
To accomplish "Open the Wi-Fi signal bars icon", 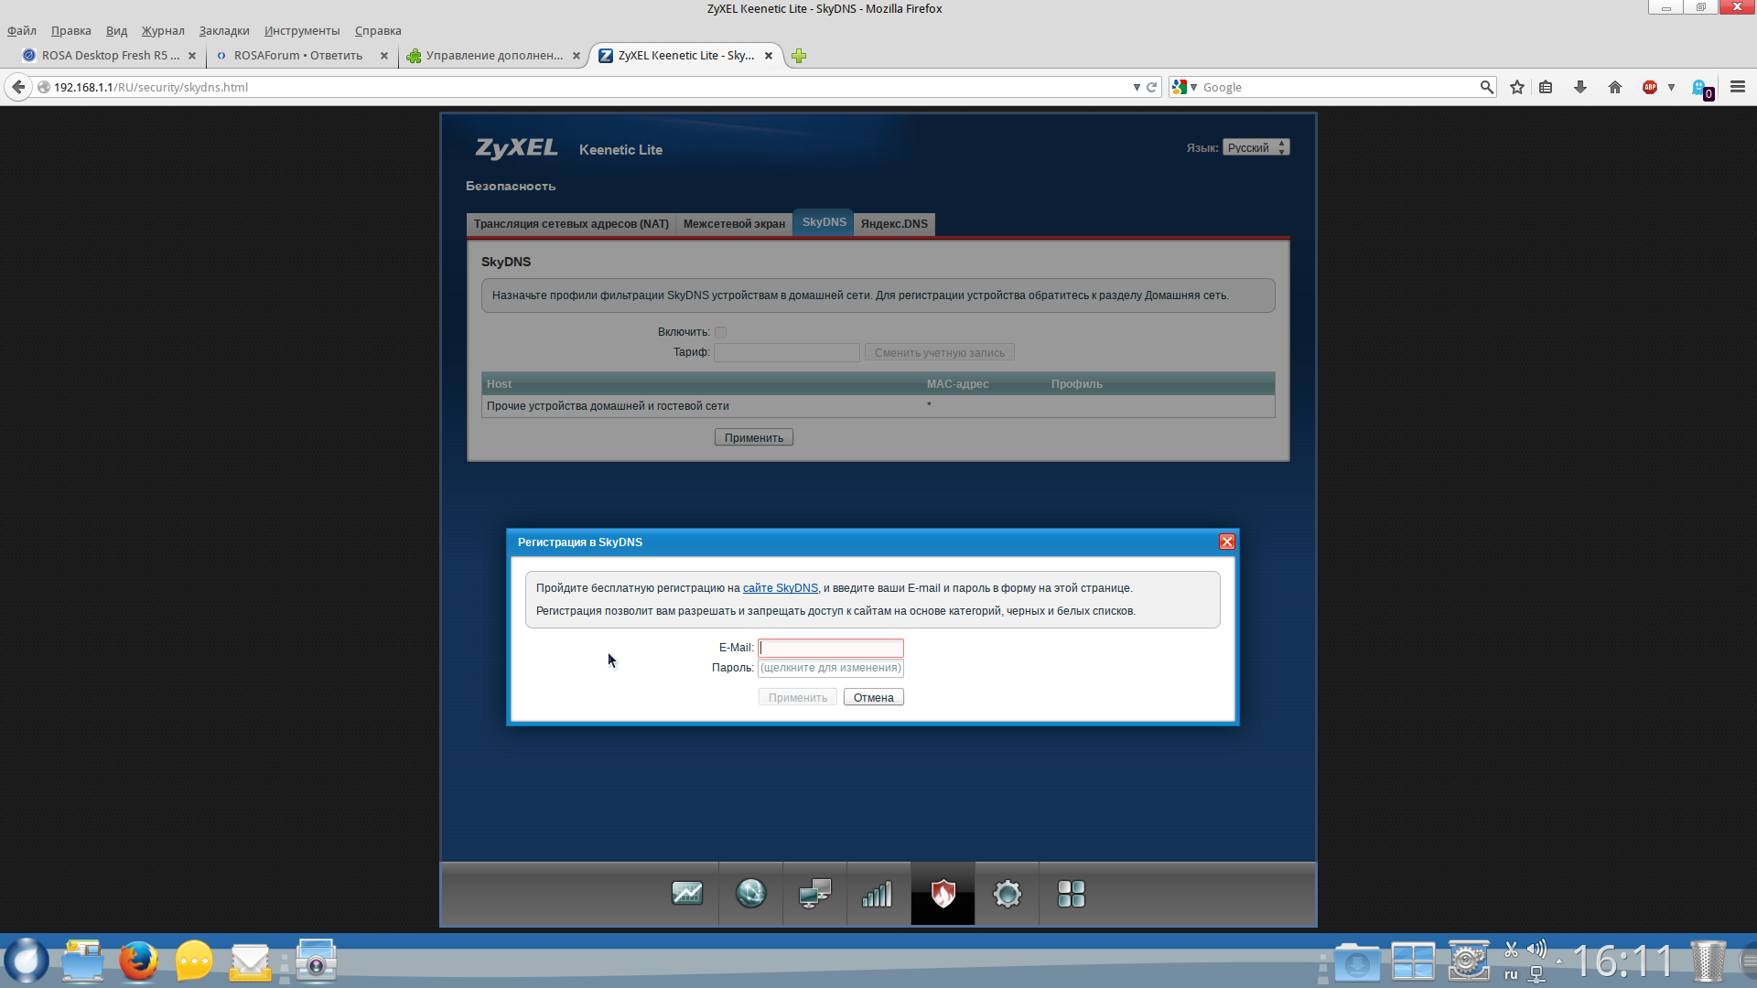I will [x=878, y=894].
